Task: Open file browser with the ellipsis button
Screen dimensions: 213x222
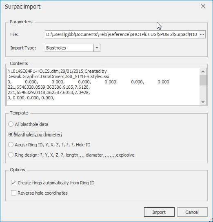Action: click(202, 34)
